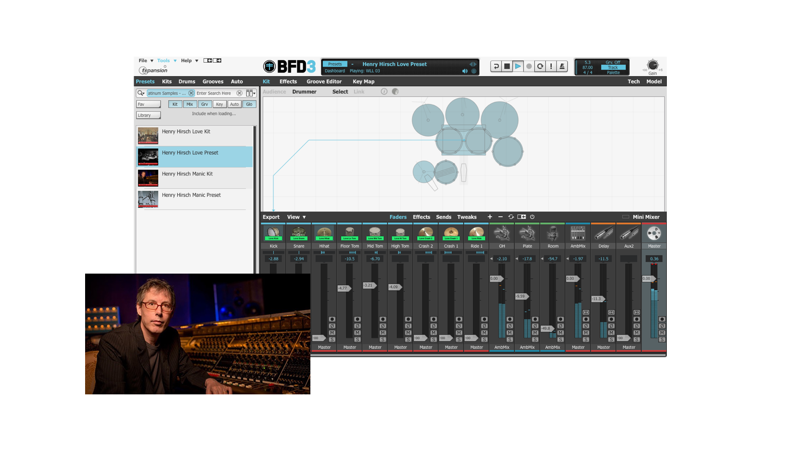Open the mixer View dropdown
Image resolution: width=801 pixels, height=451 pixels.
click(x=296, y=217)
